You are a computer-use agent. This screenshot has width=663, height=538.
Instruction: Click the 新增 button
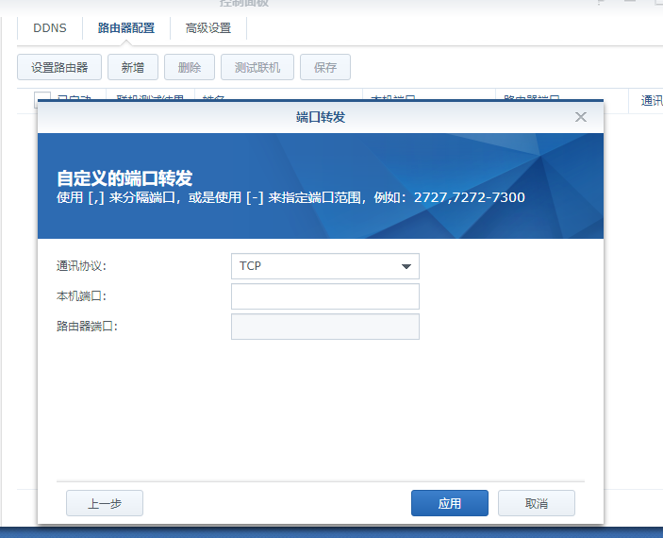[133, 67]
